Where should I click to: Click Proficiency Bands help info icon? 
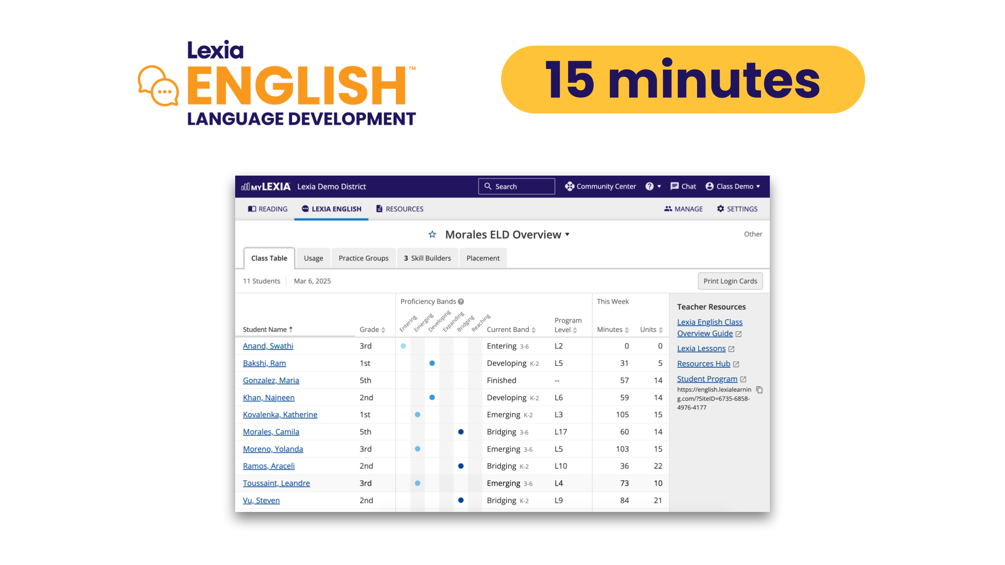[461, 301]
